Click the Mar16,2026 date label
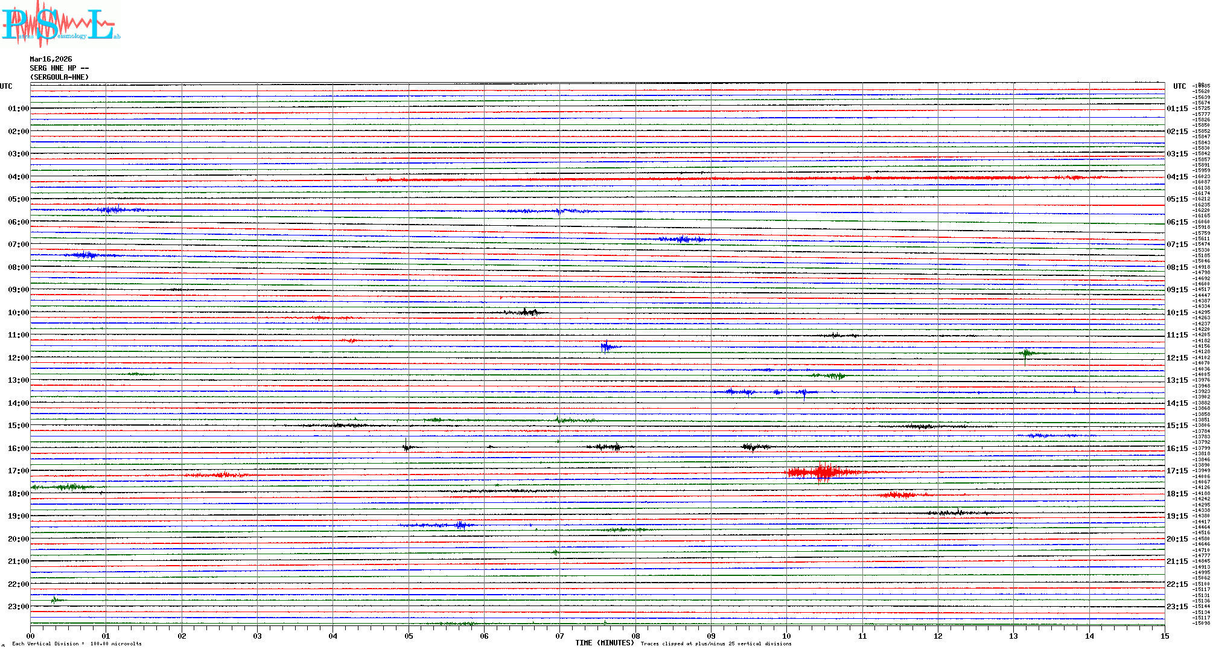 tap(51, 59)
